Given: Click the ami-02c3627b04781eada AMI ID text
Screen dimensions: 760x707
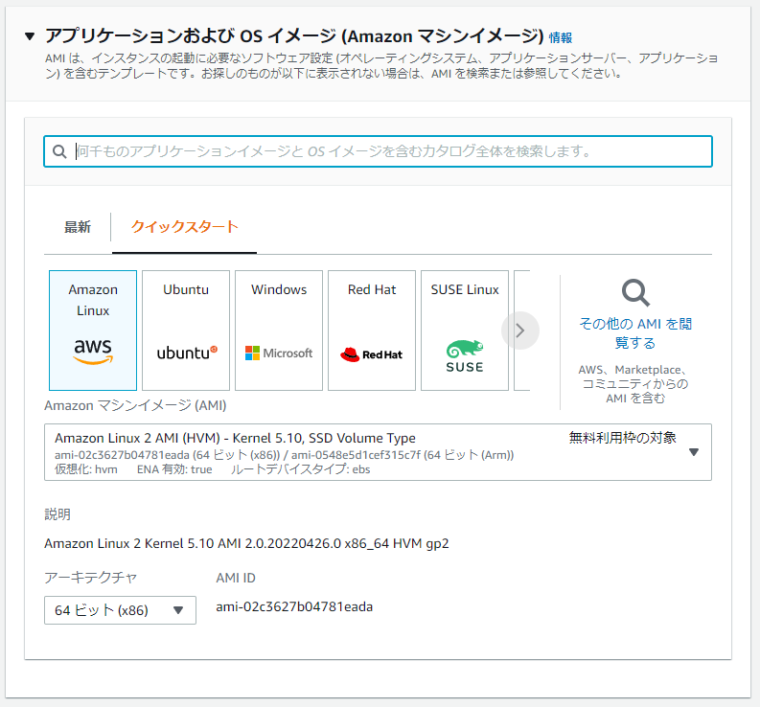Looking at the screenshot, I should pos(294,606).
